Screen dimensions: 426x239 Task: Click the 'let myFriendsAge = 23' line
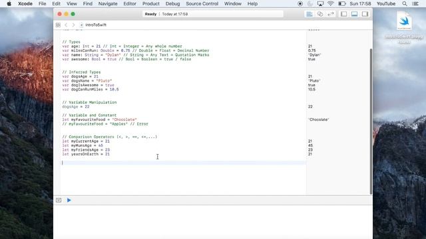pos(86,150)
